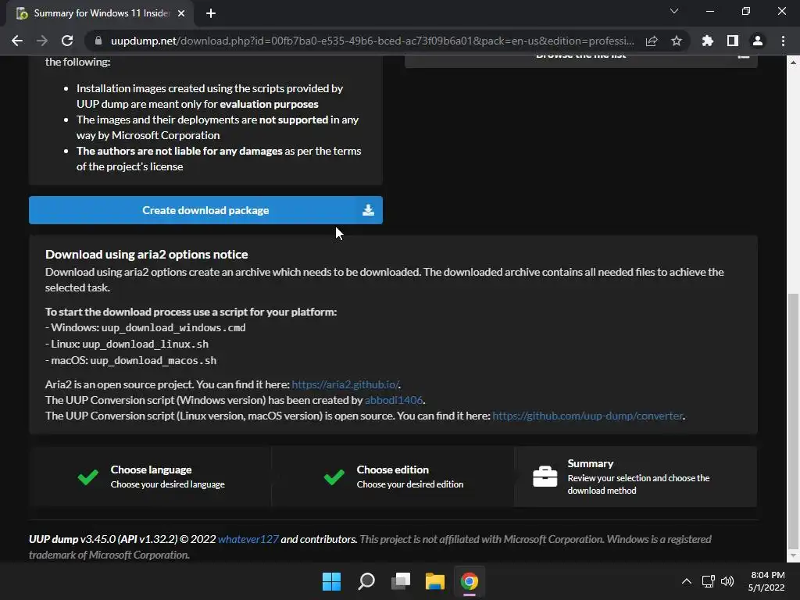Reload the page with refresh icon

[x=67, y=41]
